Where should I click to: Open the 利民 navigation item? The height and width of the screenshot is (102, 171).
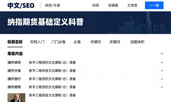coord(96,5)
